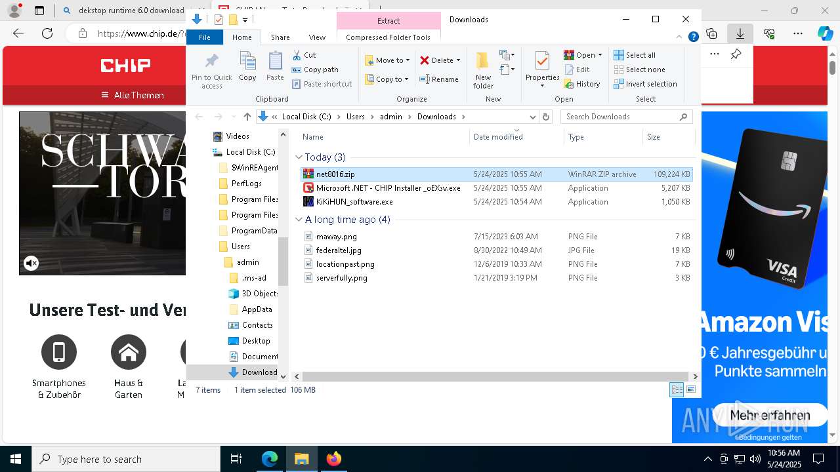Open address bar history dropdown

tap(533, 117)
